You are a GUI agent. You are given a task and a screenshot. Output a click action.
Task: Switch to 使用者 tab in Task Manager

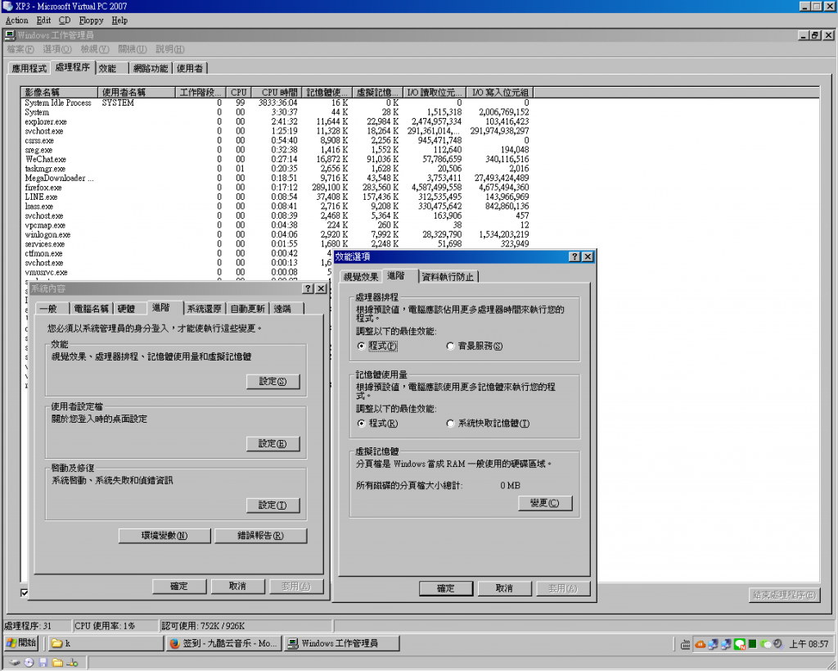pyautogui.click(x=190, y=69)
